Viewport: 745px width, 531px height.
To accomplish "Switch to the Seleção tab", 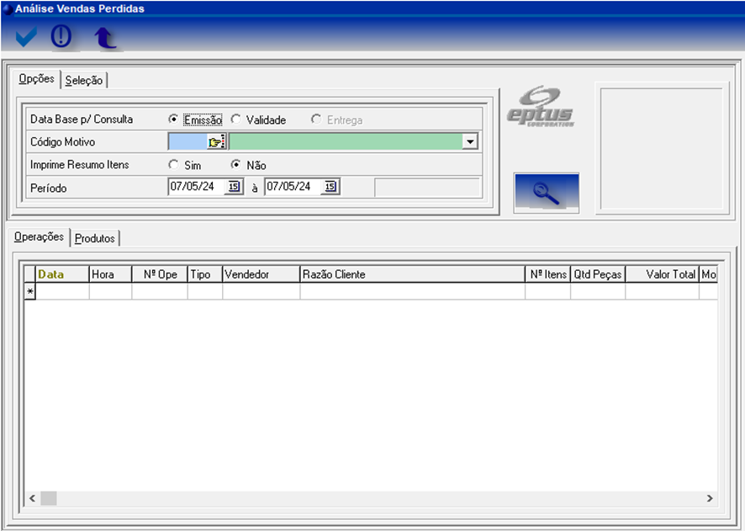I will point(84,81).
